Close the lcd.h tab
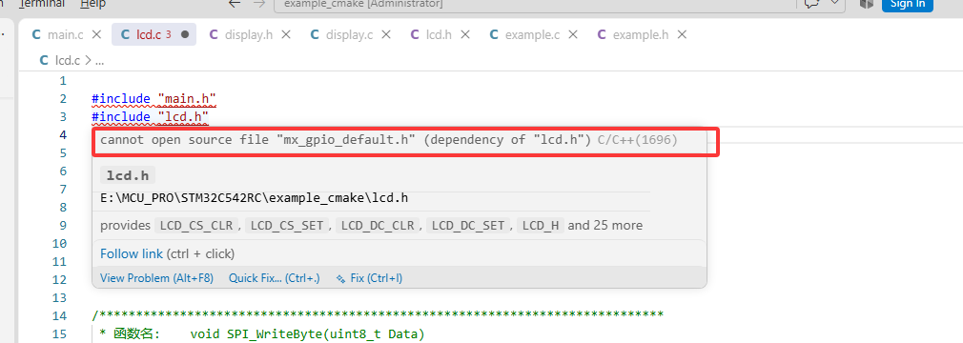 coord(465,35)
